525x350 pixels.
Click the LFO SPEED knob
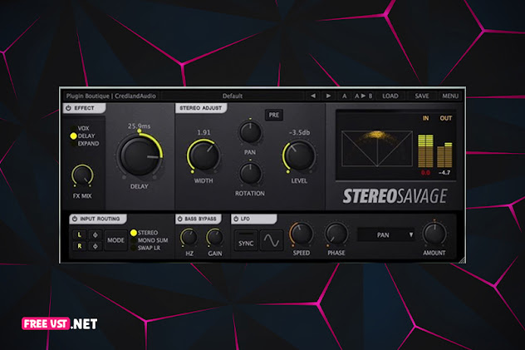click(302, 234)
